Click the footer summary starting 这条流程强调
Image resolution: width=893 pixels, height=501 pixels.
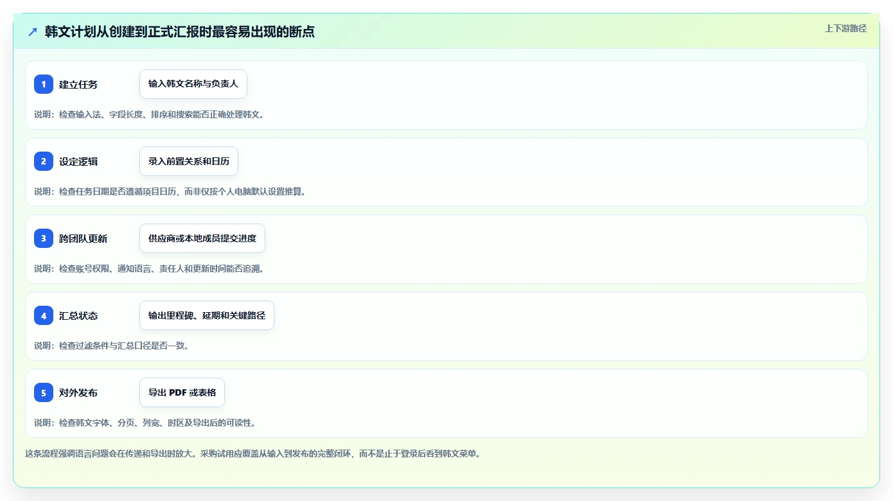click(253, 453)
